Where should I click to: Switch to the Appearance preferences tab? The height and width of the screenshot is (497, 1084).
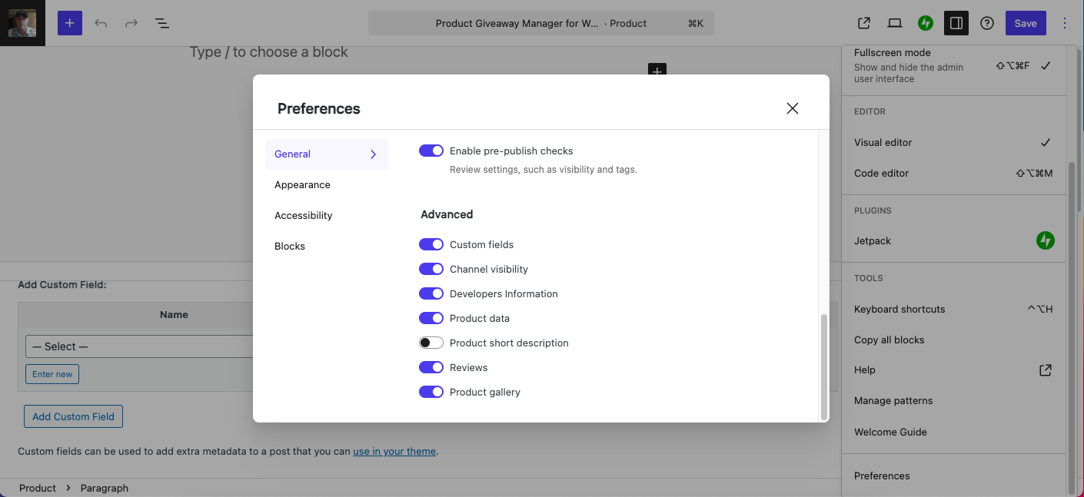point(302,185)
